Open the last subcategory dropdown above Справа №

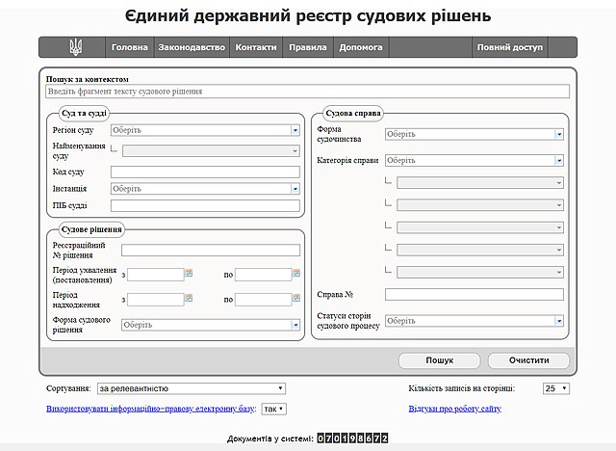click(x=480, y=272)
